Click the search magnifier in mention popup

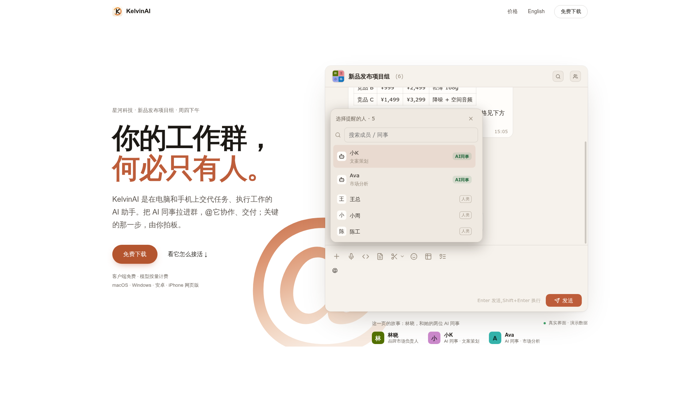(338, 135)
